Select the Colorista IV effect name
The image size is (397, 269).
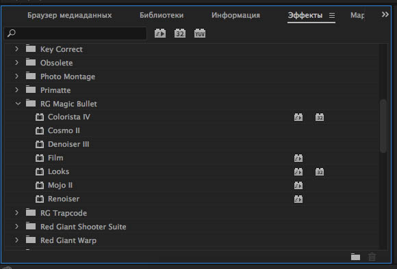69,117
